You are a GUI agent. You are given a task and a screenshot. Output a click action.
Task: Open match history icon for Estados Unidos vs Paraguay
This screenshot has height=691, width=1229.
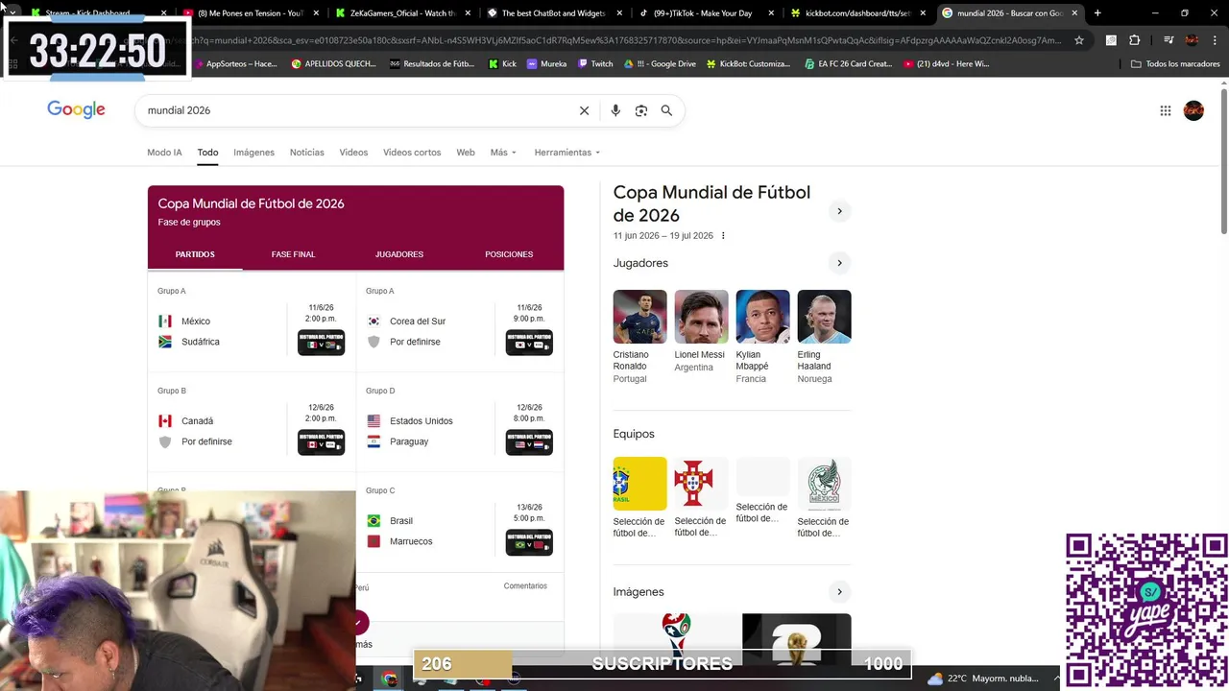[529, 442]
